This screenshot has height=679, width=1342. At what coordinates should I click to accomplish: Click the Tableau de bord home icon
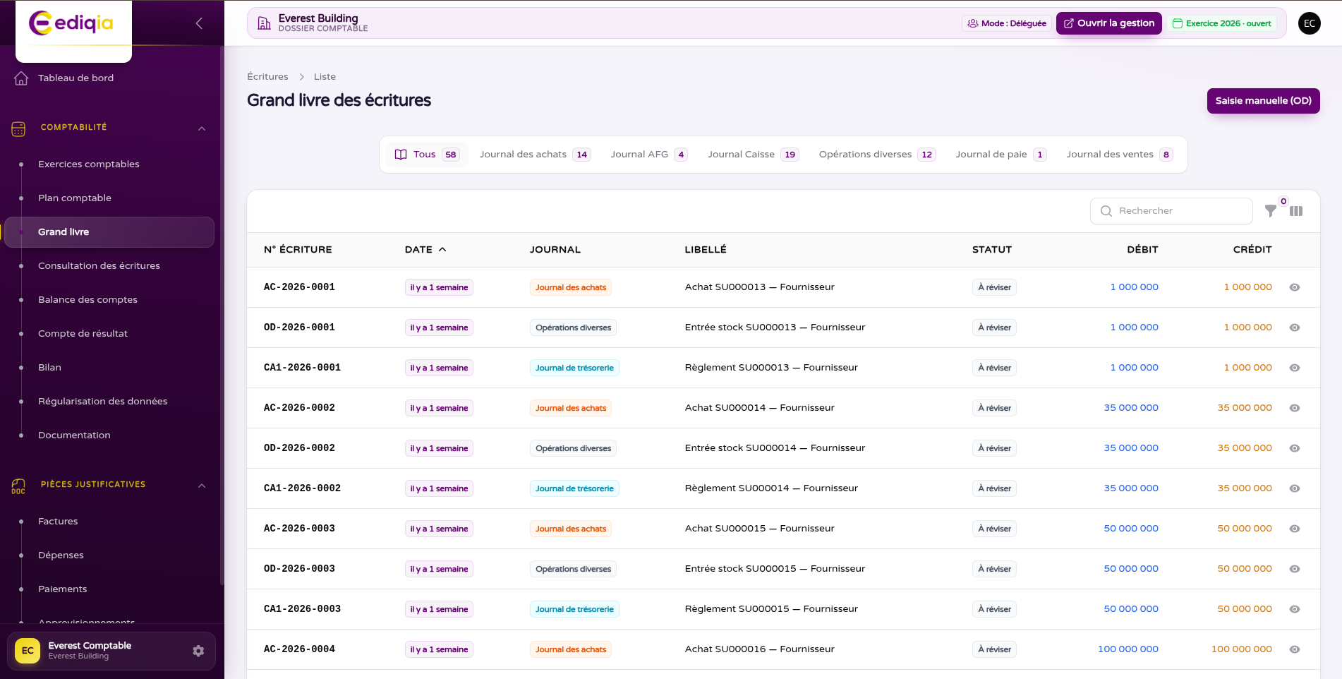pyautogui.click(x=21, y=78)
